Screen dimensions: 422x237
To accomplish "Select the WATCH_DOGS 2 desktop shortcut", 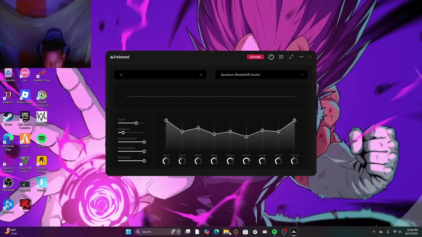I will pyautogui.click(x=42, y=120).
